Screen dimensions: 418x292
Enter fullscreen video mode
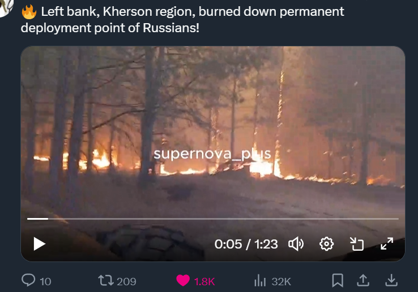tap(387, 244)
